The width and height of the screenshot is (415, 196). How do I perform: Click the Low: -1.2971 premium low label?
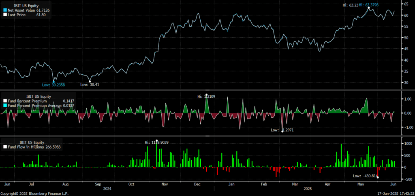pos(282,130)
